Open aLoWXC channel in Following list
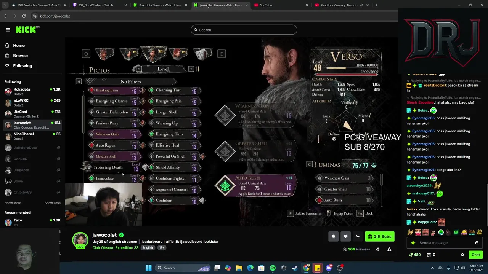The image size is (488, 274). click(32, 102)
